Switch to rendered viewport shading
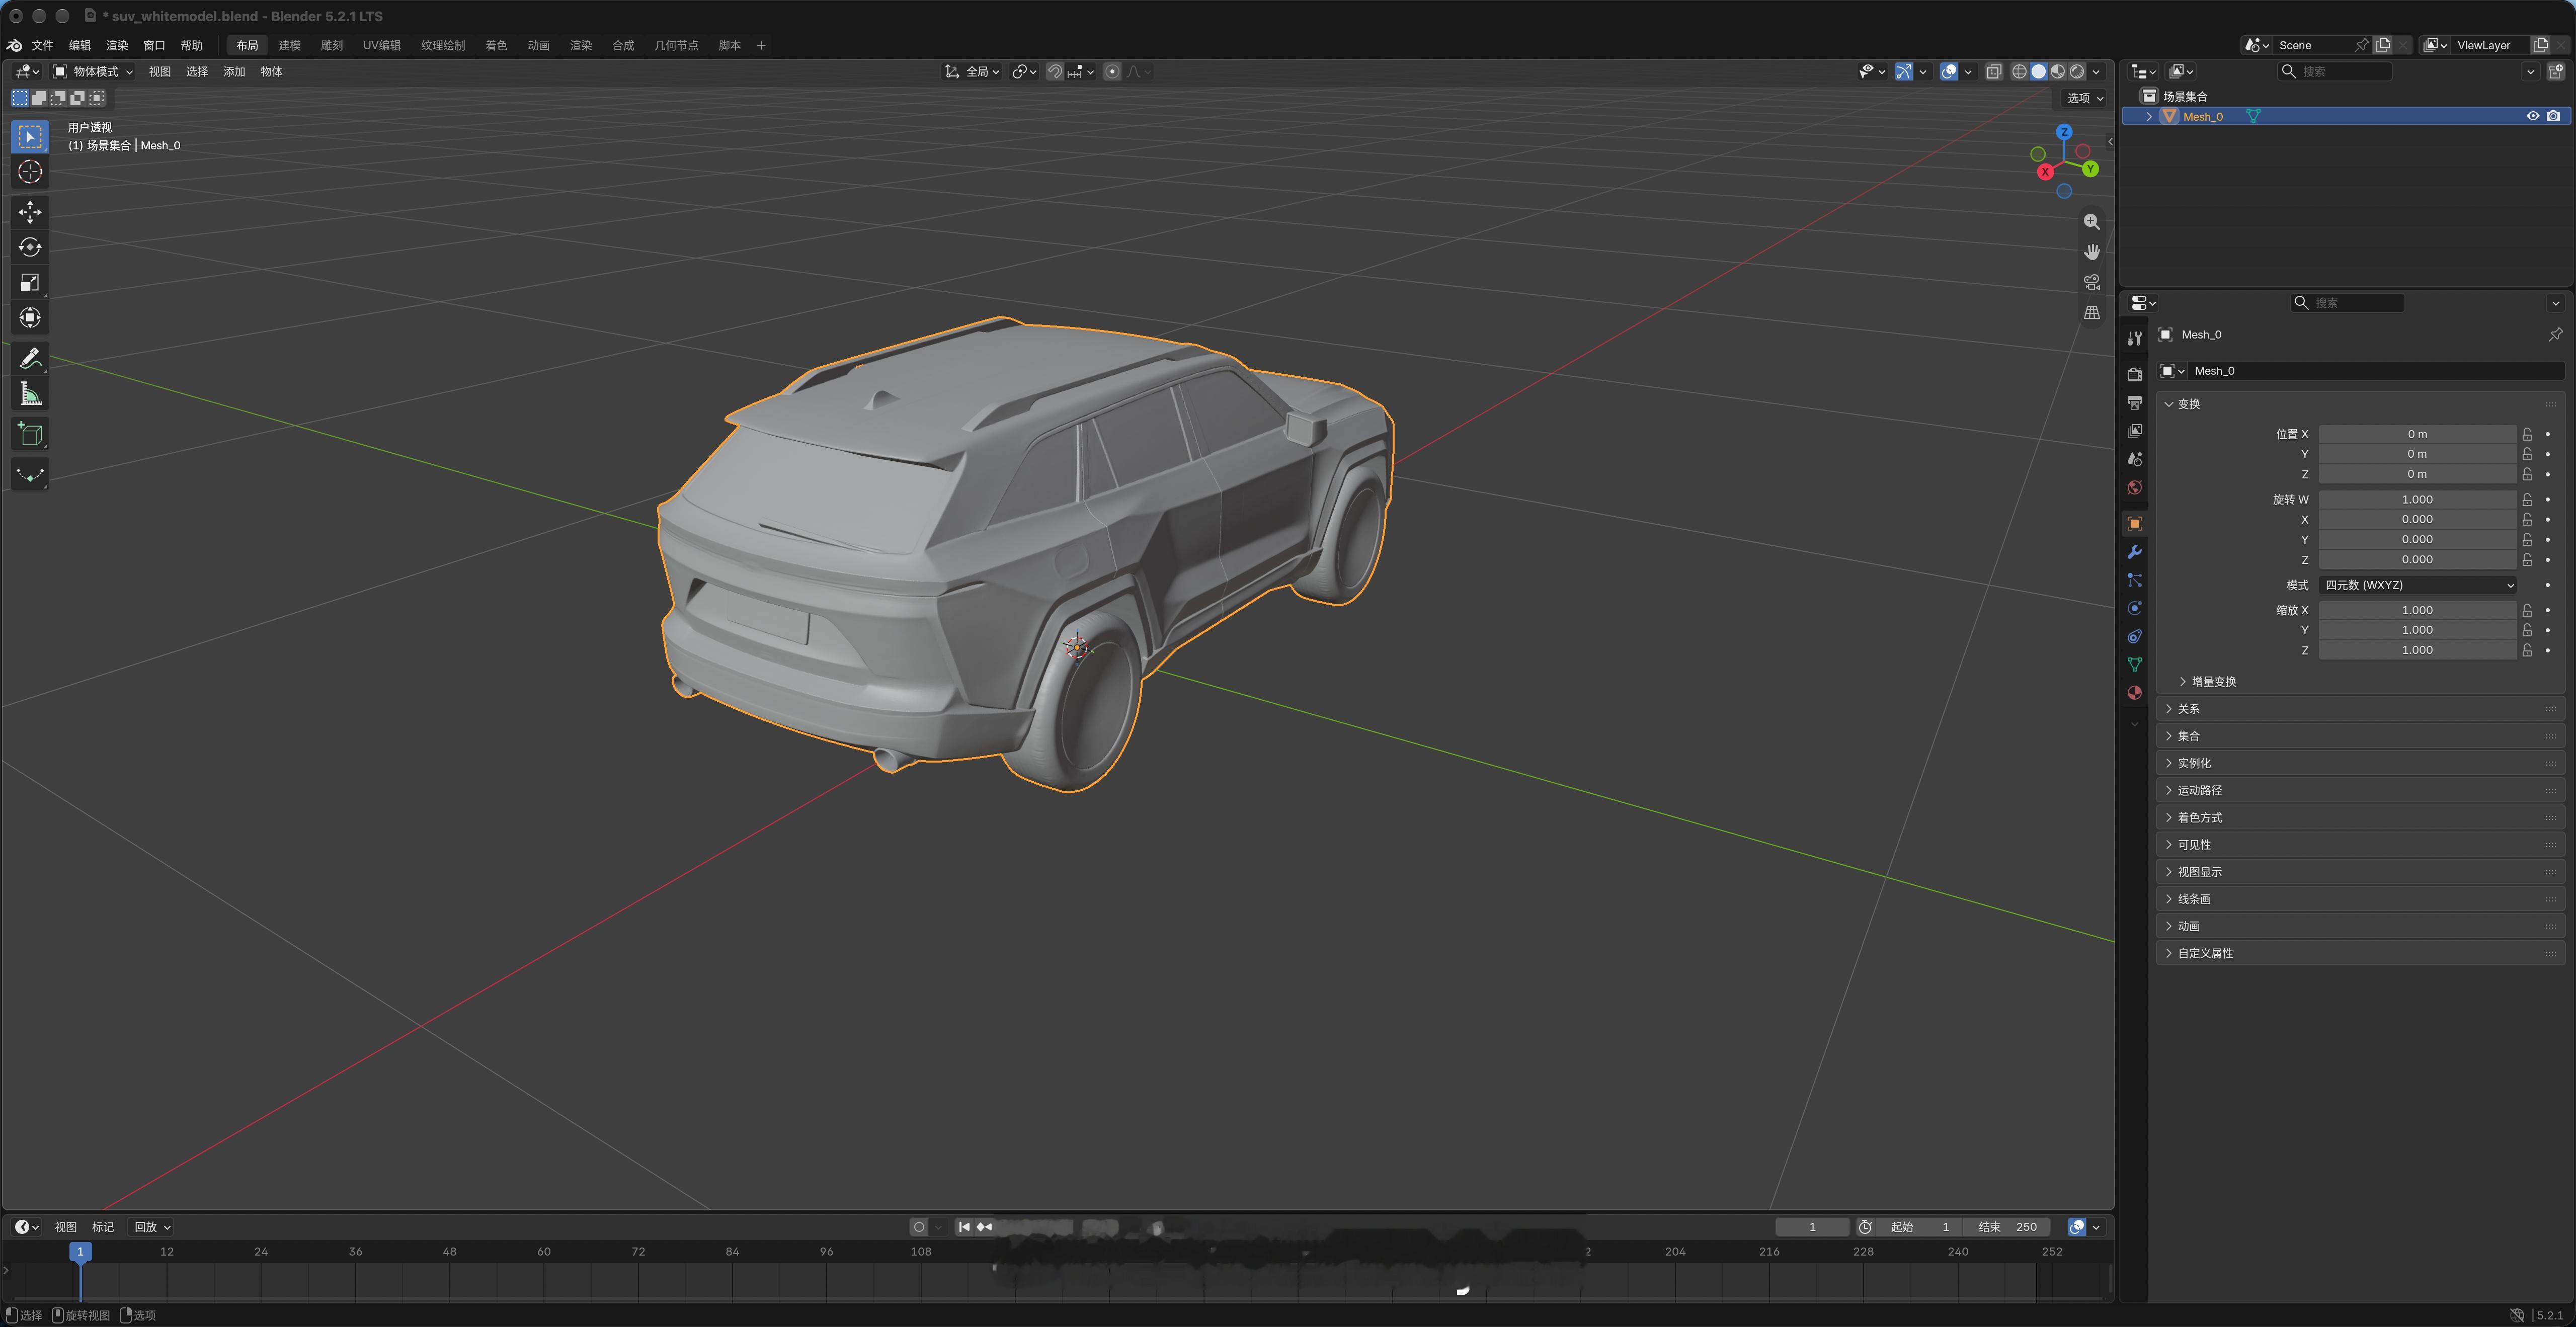 click(2077, 71)
